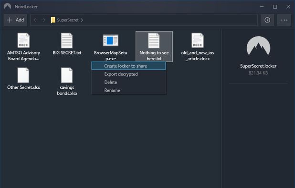Open the locker info panel icon
The image size is (295, 188).
pos(267,20)
